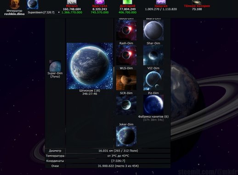Click the Joker-Dim planet name
238x175 pixels.
[126, 124]
